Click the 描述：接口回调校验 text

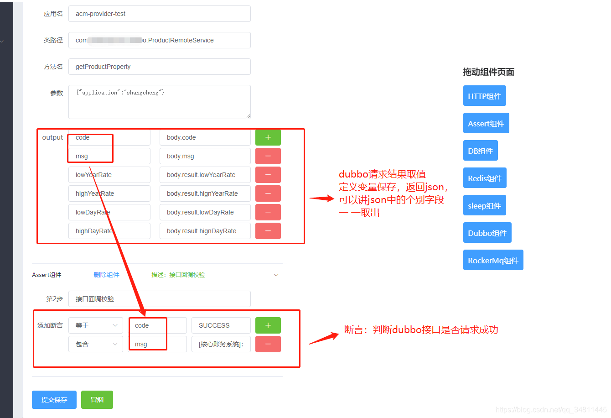point(178,275)
